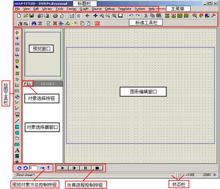Select the 2D line drawing tool

pyautogui.click(x=17, y=121)
